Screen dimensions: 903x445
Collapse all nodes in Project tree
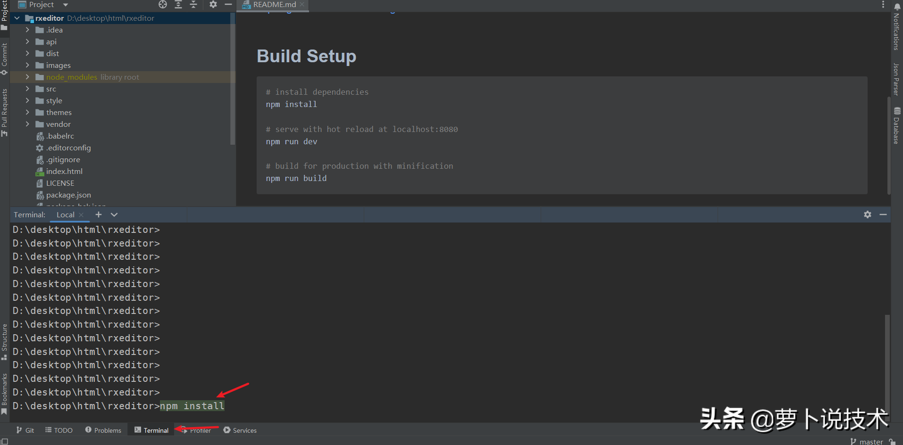(x=193, y=4)
